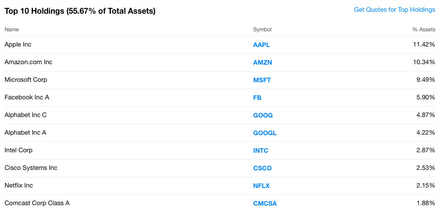This screenshot has width=442, height=212.
Task: Click the FB symbol link
Action: [257, 97]
